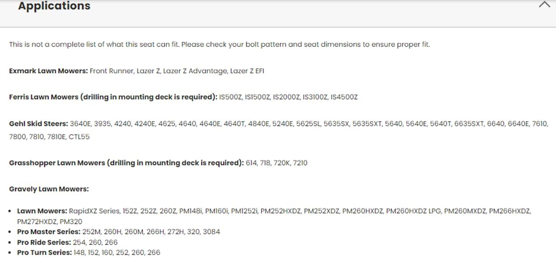Click the Gehl Skid Steers label

[x=38, y=124]
